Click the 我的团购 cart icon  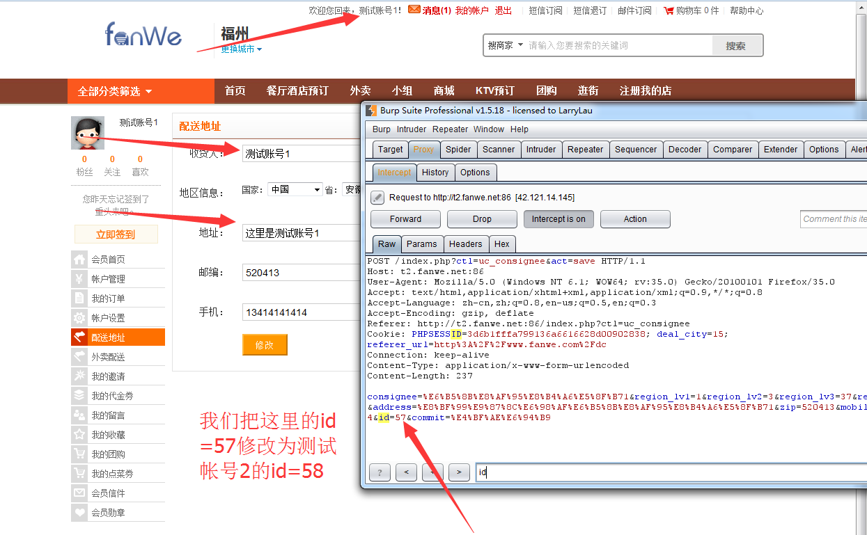tap(79, 454)
